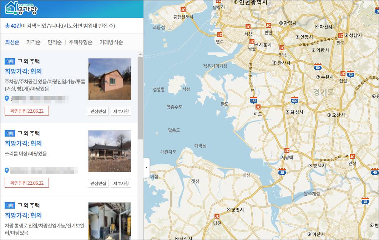
Task: Click the 매매 tag on the second listing
Action: pos(10,133)
